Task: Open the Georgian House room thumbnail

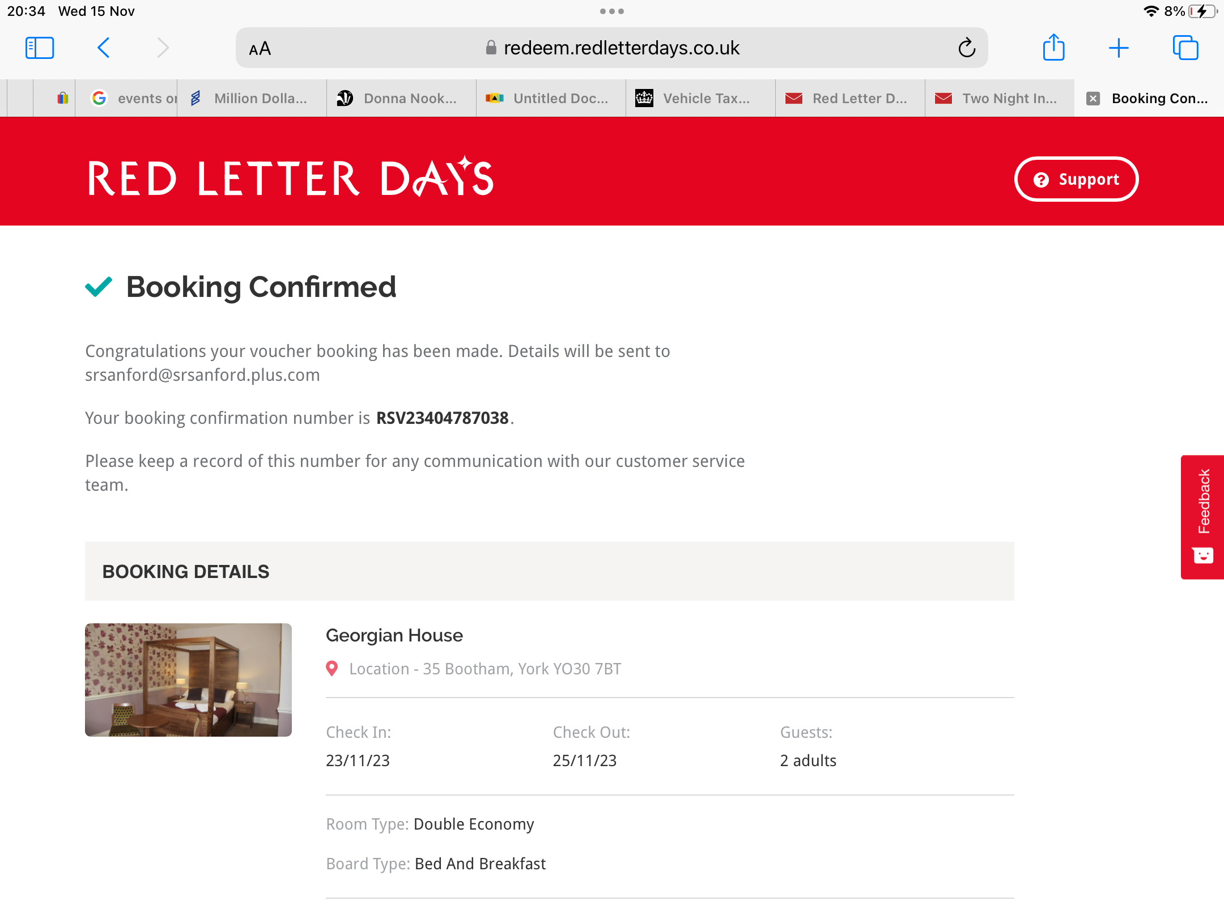Action: point(188,680)
